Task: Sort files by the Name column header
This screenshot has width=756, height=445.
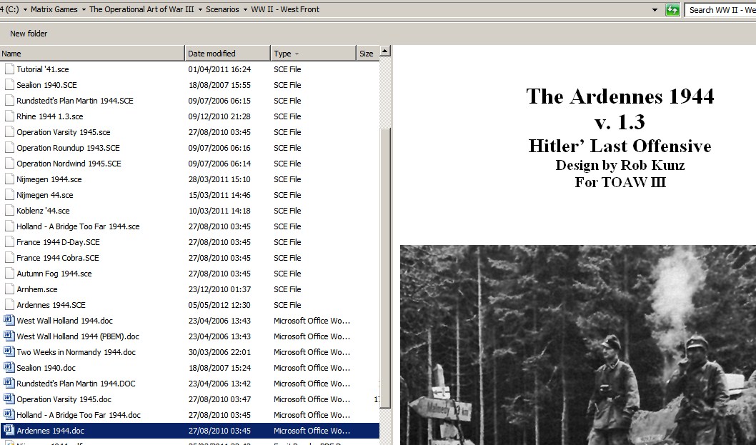Action: 92,54
